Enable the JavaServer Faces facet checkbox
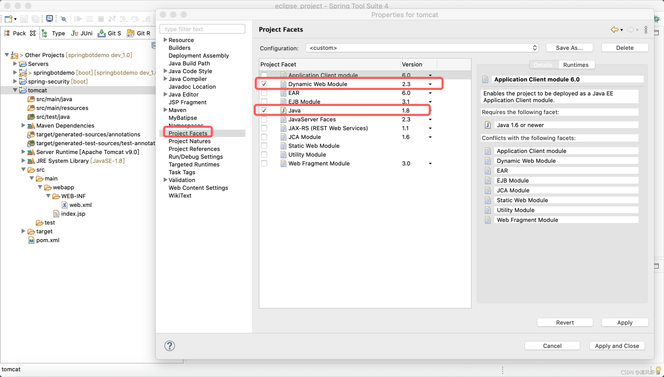Screen dimensions: 664x377 (x=264, y=119)
